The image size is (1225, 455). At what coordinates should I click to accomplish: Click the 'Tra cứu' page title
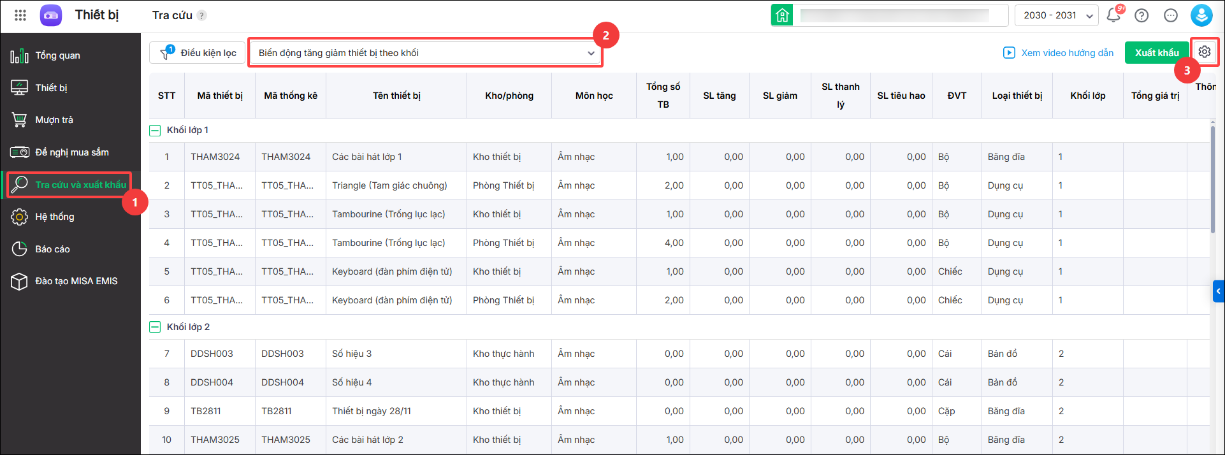(172, 15)
